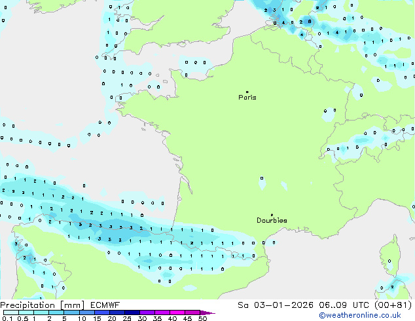Click the 5–10 mm legend color box
The height and width of the screenshot is (321, 415).
(71, 312)
